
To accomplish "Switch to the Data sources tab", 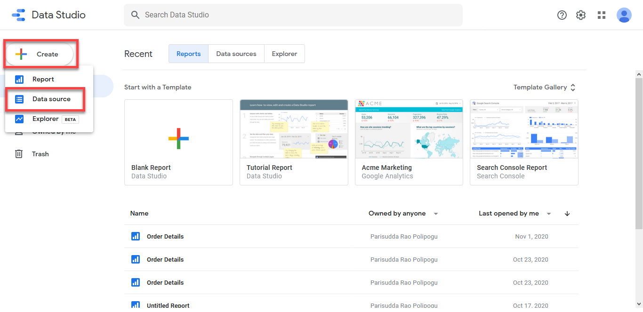I will click(236, 54).
